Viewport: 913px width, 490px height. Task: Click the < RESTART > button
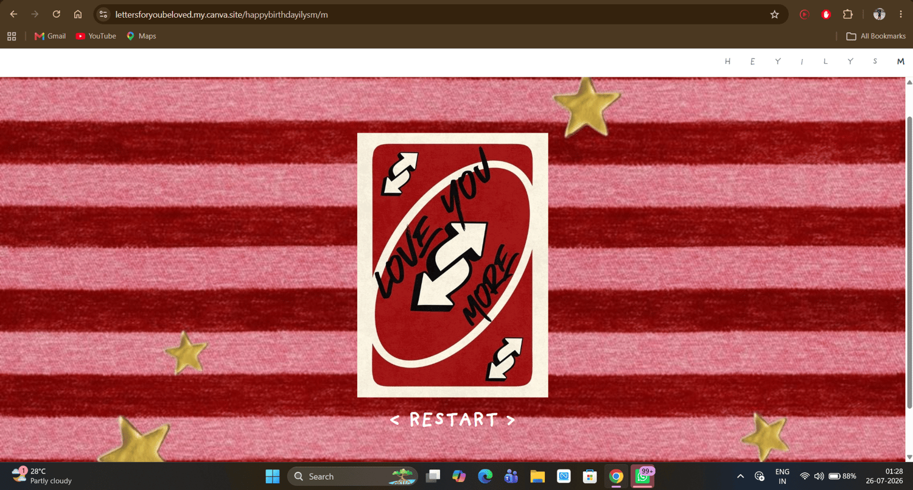452,419
